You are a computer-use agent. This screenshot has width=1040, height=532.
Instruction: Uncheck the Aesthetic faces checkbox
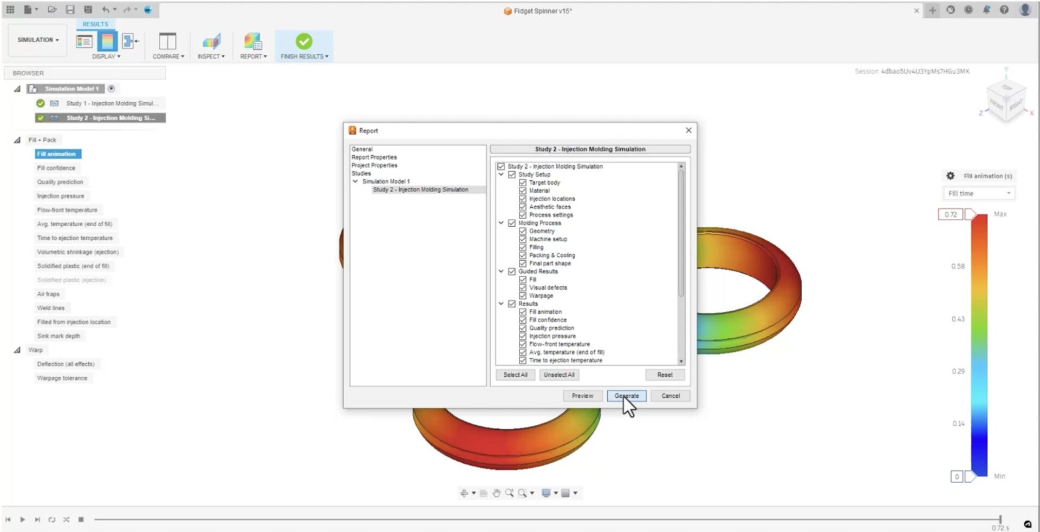tap(523, 207)
